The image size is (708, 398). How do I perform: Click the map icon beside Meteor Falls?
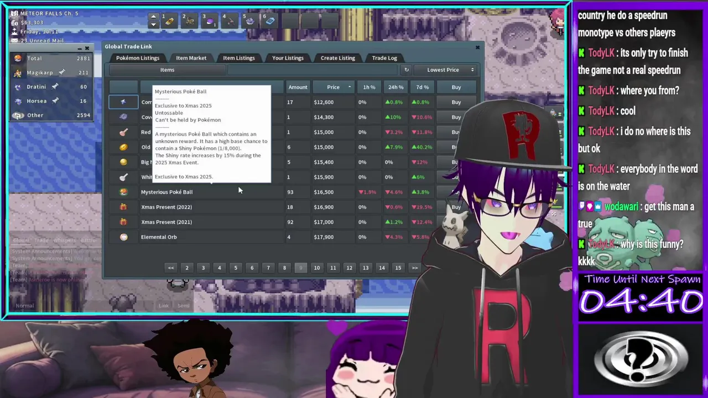coord(14,13)
